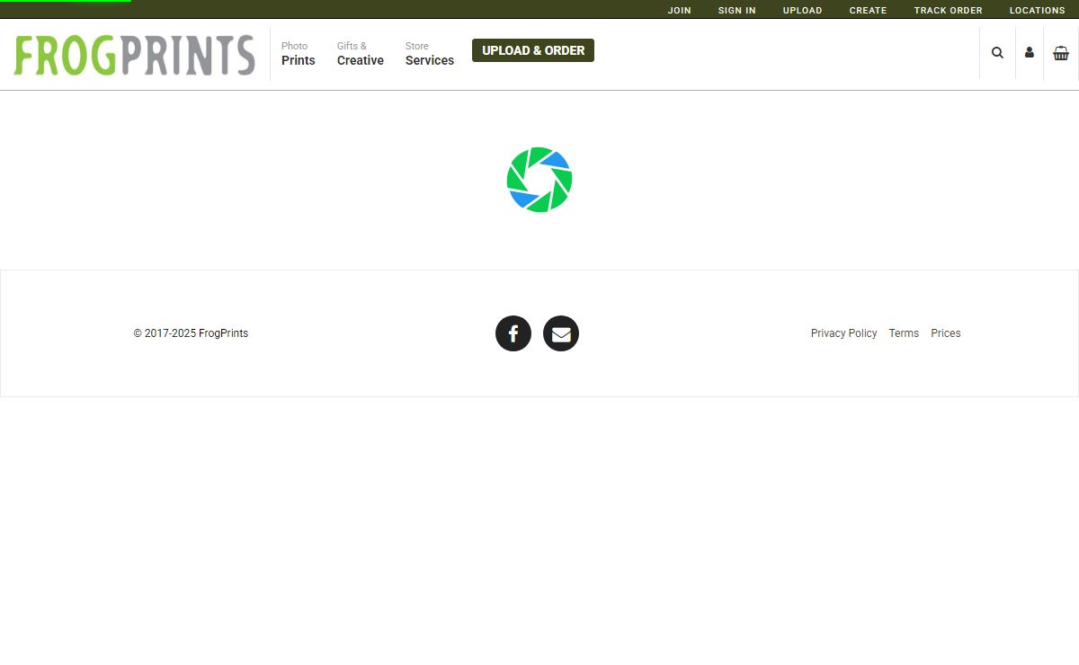Select Upload in the top bar

coord(803,11)
